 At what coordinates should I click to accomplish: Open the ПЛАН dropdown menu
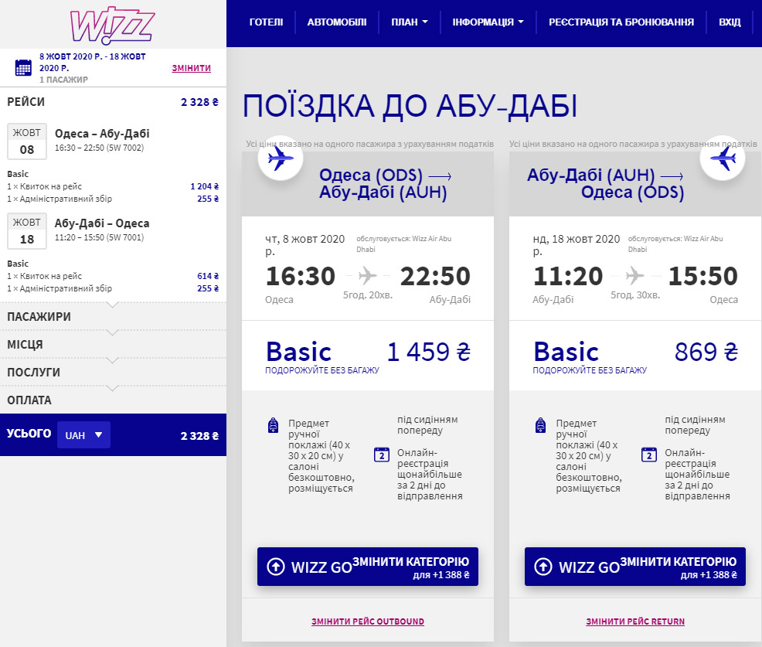[409, 22]
